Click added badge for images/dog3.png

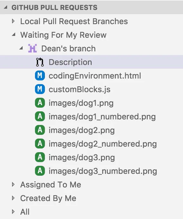point(40,157)
